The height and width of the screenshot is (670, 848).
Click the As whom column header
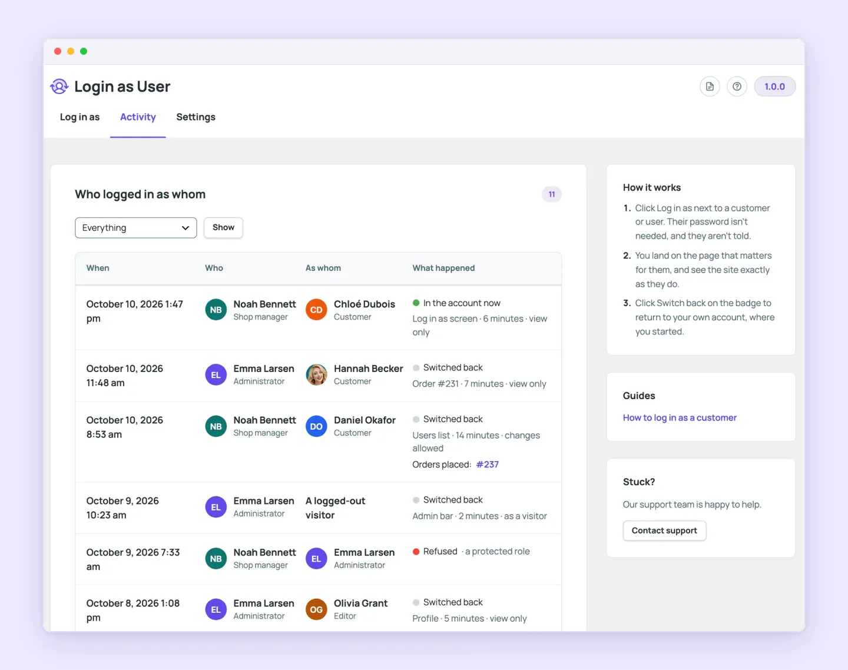coord(323,268)
